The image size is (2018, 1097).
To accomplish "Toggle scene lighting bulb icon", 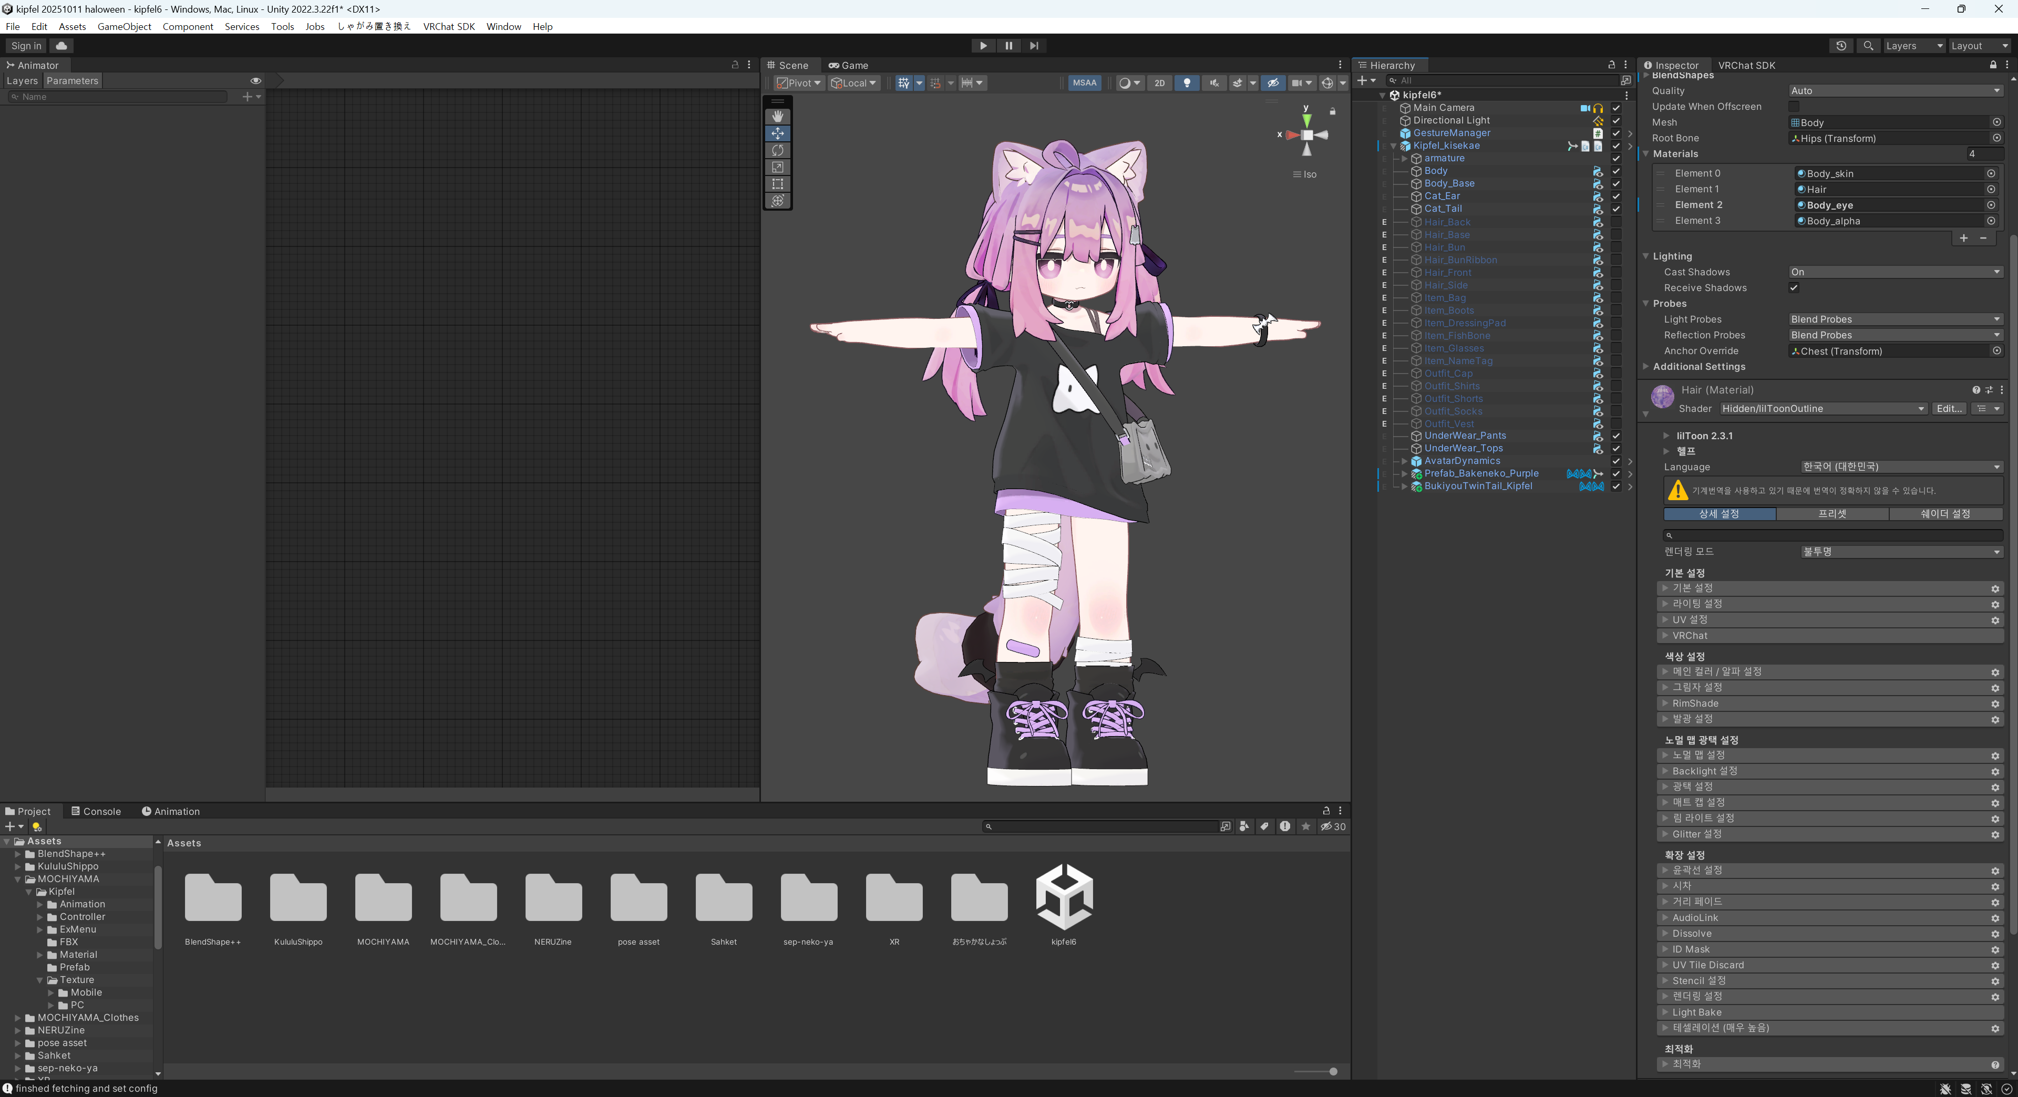I will coord(1187,83).
